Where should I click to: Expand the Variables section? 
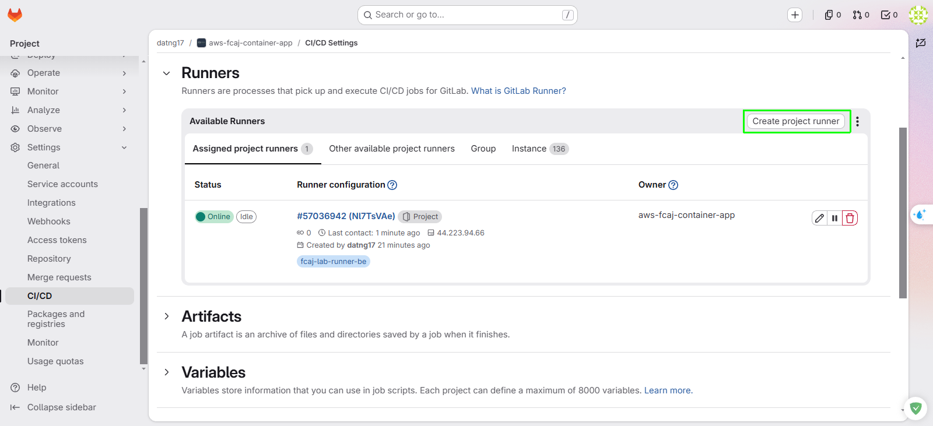167,372
